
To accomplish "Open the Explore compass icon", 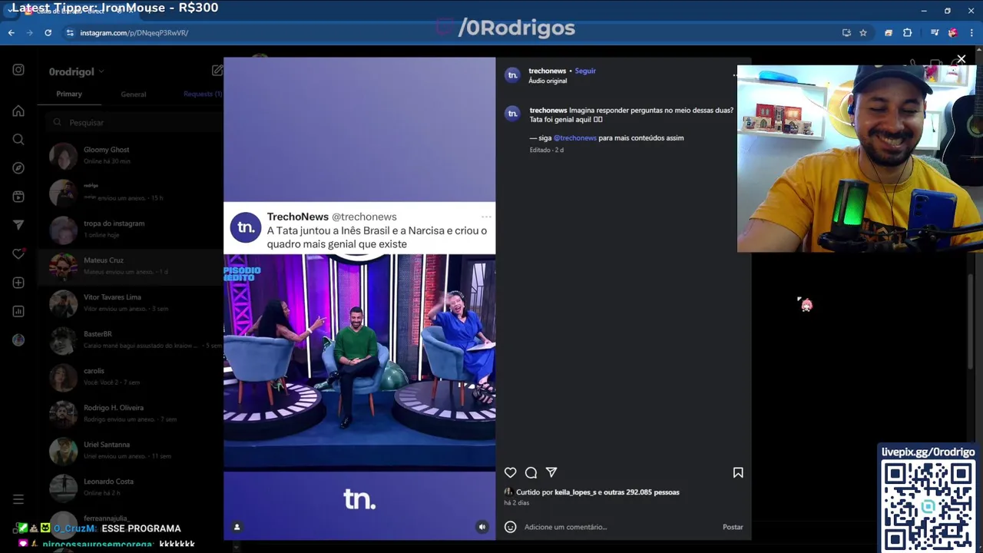I will 18,168.
